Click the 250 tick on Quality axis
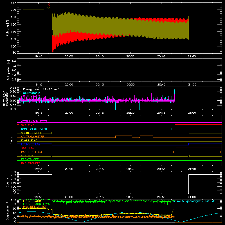 coord(13,175)
